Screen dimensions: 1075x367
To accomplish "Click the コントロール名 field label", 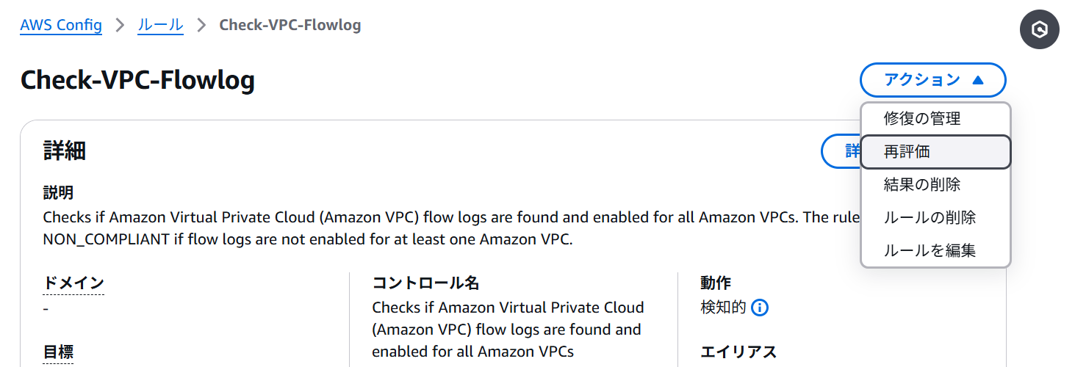I will (425, 283).
